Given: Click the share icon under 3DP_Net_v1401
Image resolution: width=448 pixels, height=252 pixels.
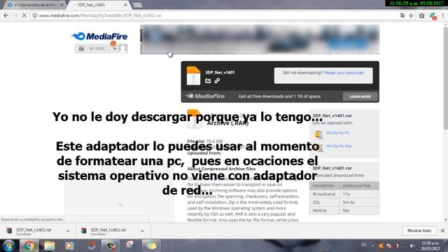Looking at the screenshot, I should pyautogui.click(x=208, y=81).
